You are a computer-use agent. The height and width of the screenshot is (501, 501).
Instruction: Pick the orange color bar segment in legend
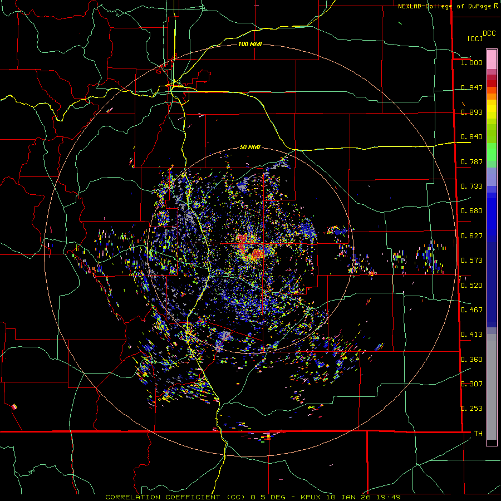(x=492, y=96)
